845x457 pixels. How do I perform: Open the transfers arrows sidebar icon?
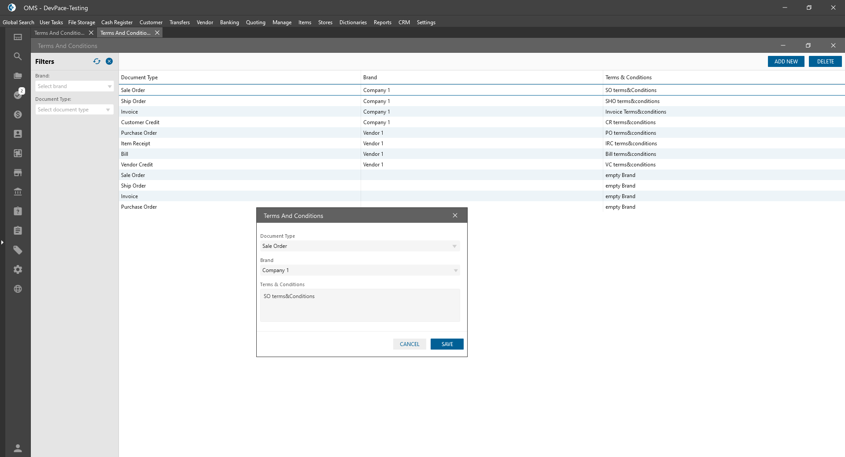[x=18, y=153]
